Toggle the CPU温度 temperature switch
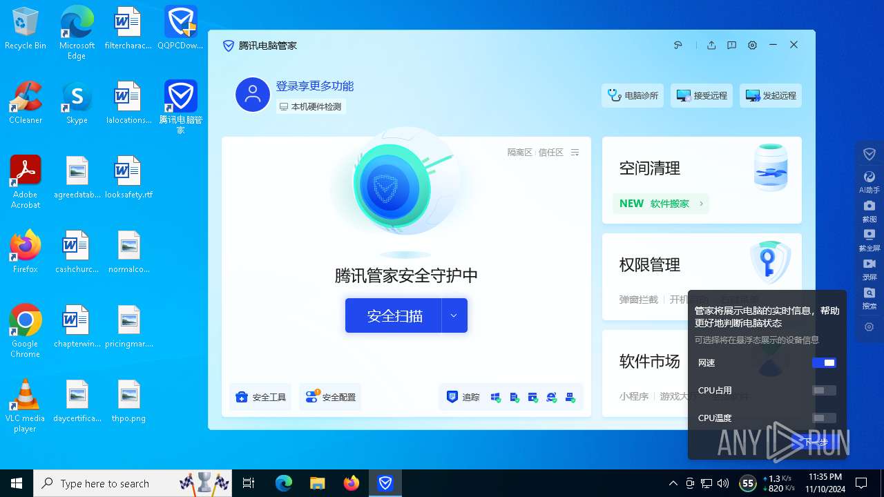Screen dimensions: 884x497 coord(824,418)
